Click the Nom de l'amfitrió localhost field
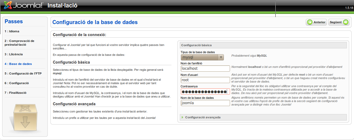 [x=205, y=68]
